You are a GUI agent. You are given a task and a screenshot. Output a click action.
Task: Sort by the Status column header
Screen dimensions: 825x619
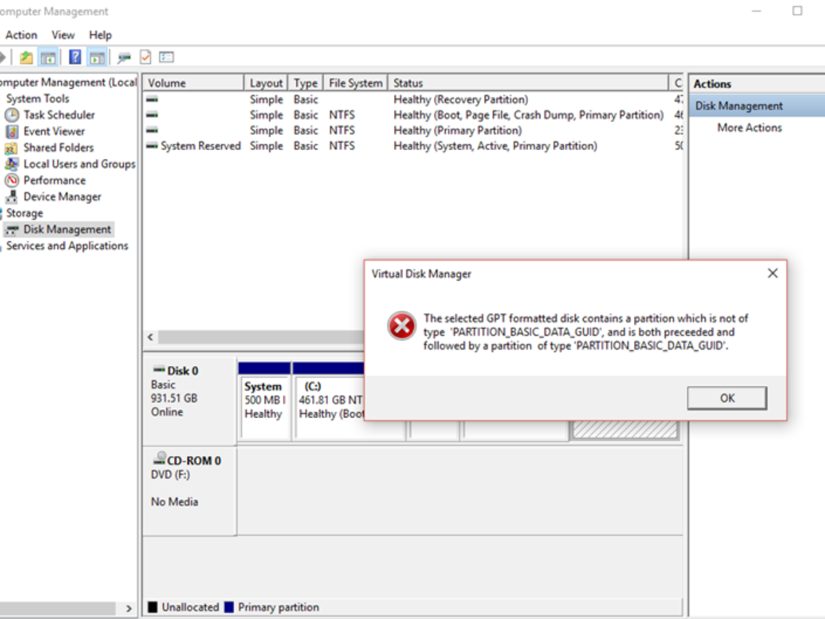pos(528,83)
